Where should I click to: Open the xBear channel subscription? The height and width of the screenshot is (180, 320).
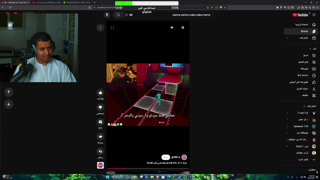pyautogui.click(x=301, y=140)
